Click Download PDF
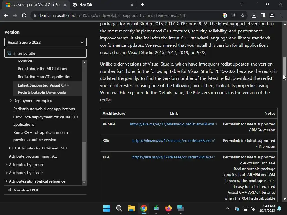 [x=23, y=190]
